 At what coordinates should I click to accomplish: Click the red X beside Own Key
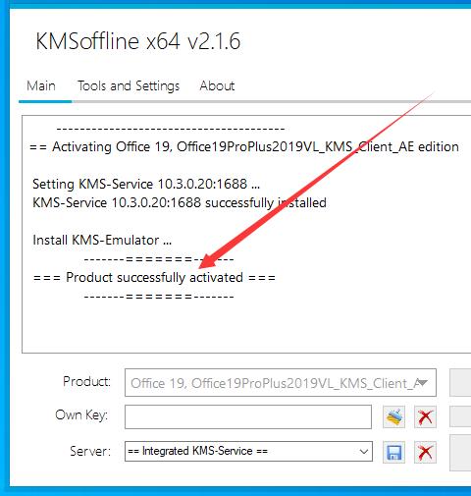[x=425, y=417]
